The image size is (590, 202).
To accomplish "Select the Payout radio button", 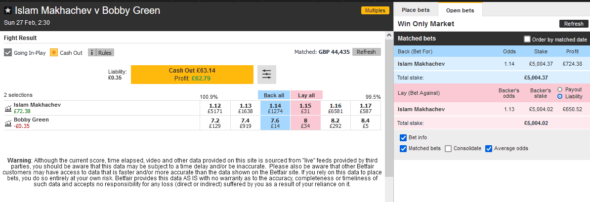I will coord(560,89).
